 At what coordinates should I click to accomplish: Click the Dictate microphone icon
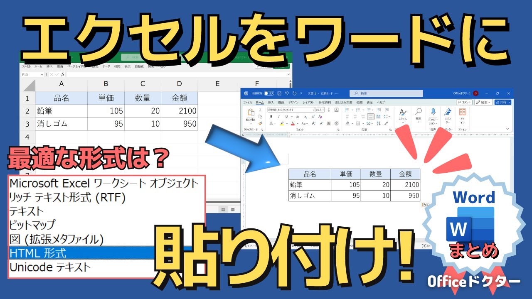433,112
